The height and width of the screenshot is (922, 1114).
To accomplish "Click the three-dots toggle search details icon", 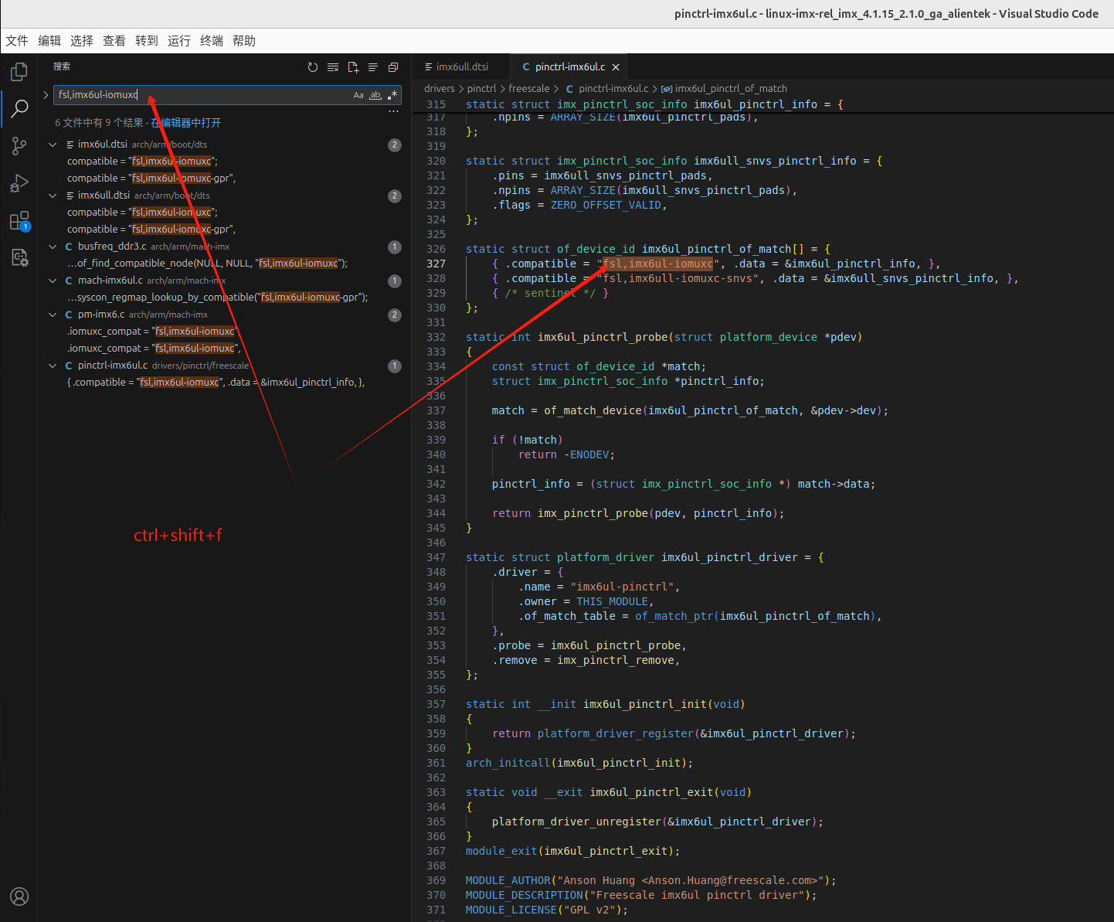I will [393, 111].
